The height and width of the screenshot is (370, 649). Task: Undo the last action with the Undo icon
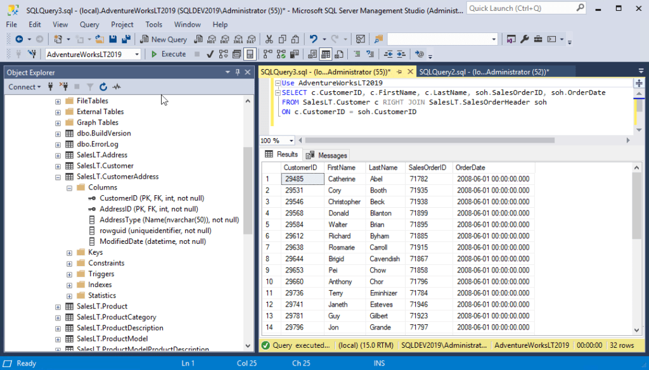click(x=313, y=39)
